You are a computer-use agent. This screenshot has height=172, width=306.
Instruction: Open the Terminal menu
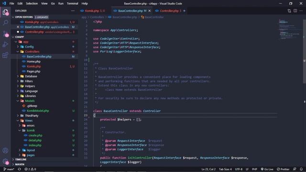(x=72, y=3)
